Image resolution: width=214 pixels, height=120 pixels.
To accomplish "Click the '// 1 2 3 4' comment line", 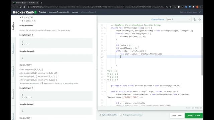I will pyautogui.click(x=112, y=80).
